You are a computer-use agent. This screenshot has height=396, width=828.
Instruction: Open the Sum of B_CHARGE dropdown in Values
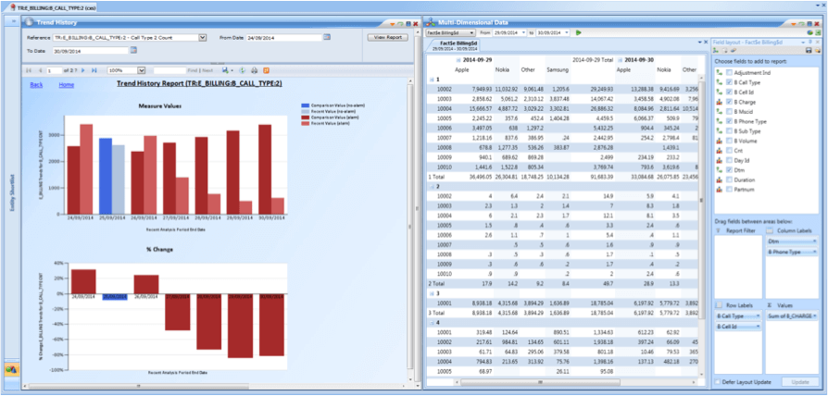(815, 316)
